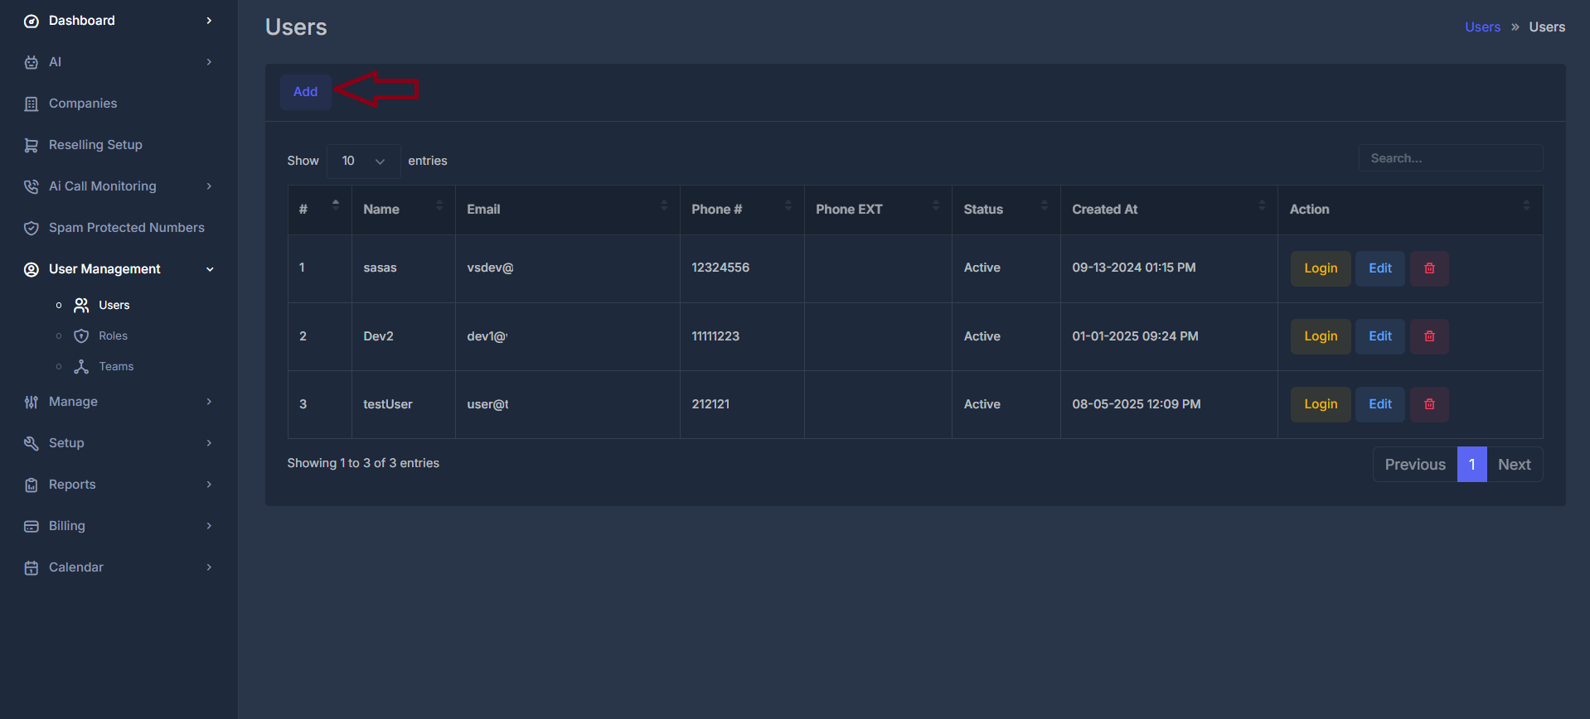1590x719 pixels.
Task: Sort table by Status column arrows
Action: (x=1045, y=205)
